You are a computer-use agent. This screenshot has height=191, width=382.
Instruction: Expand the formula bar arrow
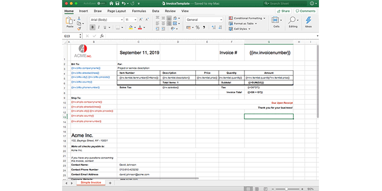pos(317,36)
